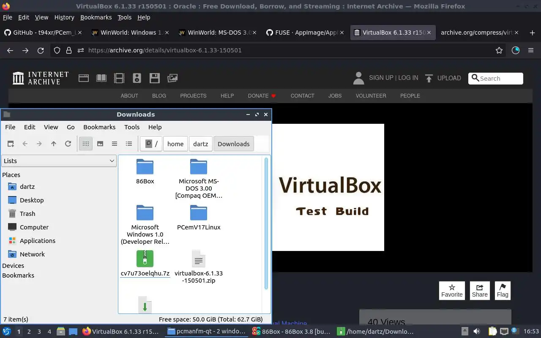Open Internet Archive web icon

84,78
